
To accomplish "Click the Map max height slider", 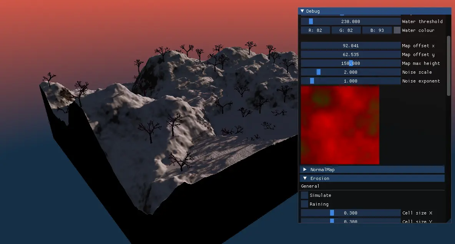I will pyautogui.click(x=350, y=63).
